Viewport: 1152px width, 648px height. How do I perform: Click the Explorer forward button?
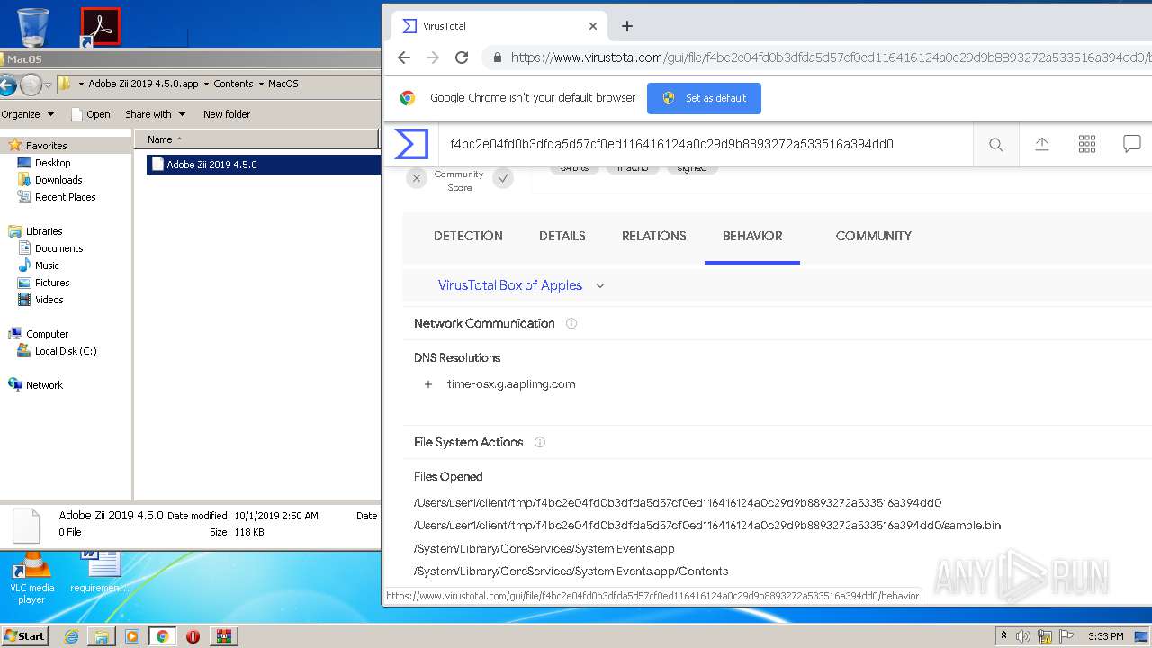(x=31, y=85)
